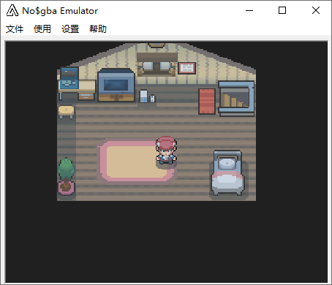Minimize the No$gba Emulator window
Image resolution: width=332 pixels, height=285 pixels.
249,10
